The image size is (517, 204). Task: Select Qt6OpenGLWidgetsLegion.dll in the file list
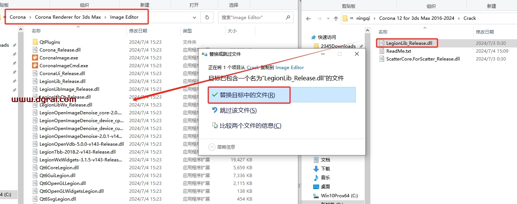pyautogui.click(x=72, y=191)
